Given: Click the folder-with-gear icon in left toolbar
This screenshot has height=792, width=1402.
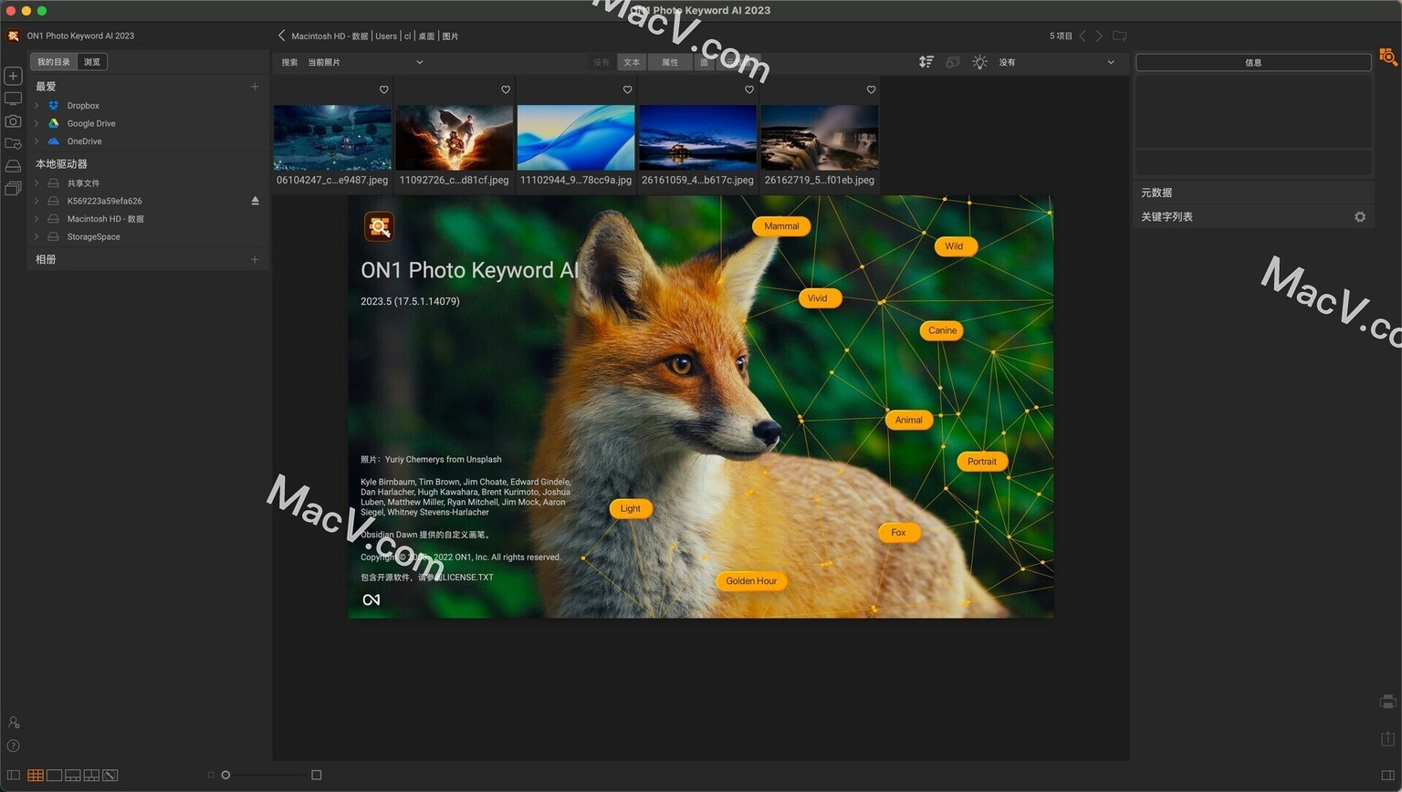Looking at the screenshot, I should coord(13,143).
